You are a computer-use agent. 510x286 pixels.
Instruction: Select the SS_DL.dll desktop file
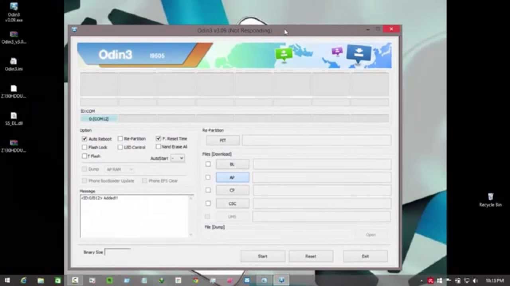pos(14,119)
